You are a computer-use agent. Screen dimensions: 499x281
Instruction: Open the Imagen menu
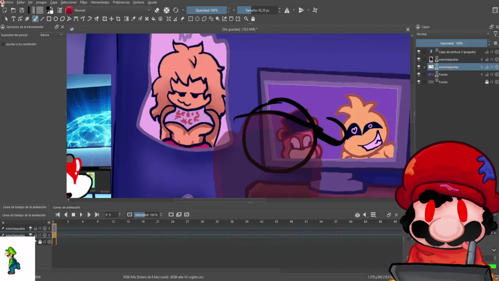pos(41,2)
